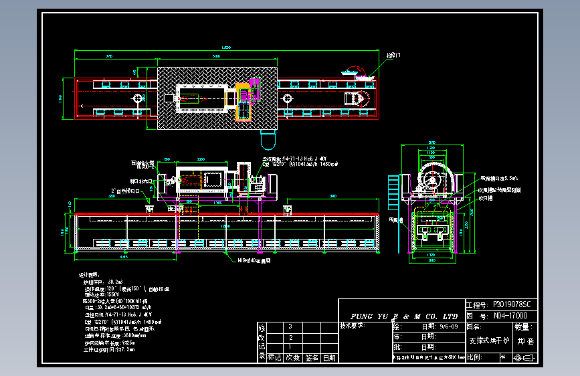Click the hatched furnace block in plan view
Screen dimensions: 580x376
coord(217,98)
